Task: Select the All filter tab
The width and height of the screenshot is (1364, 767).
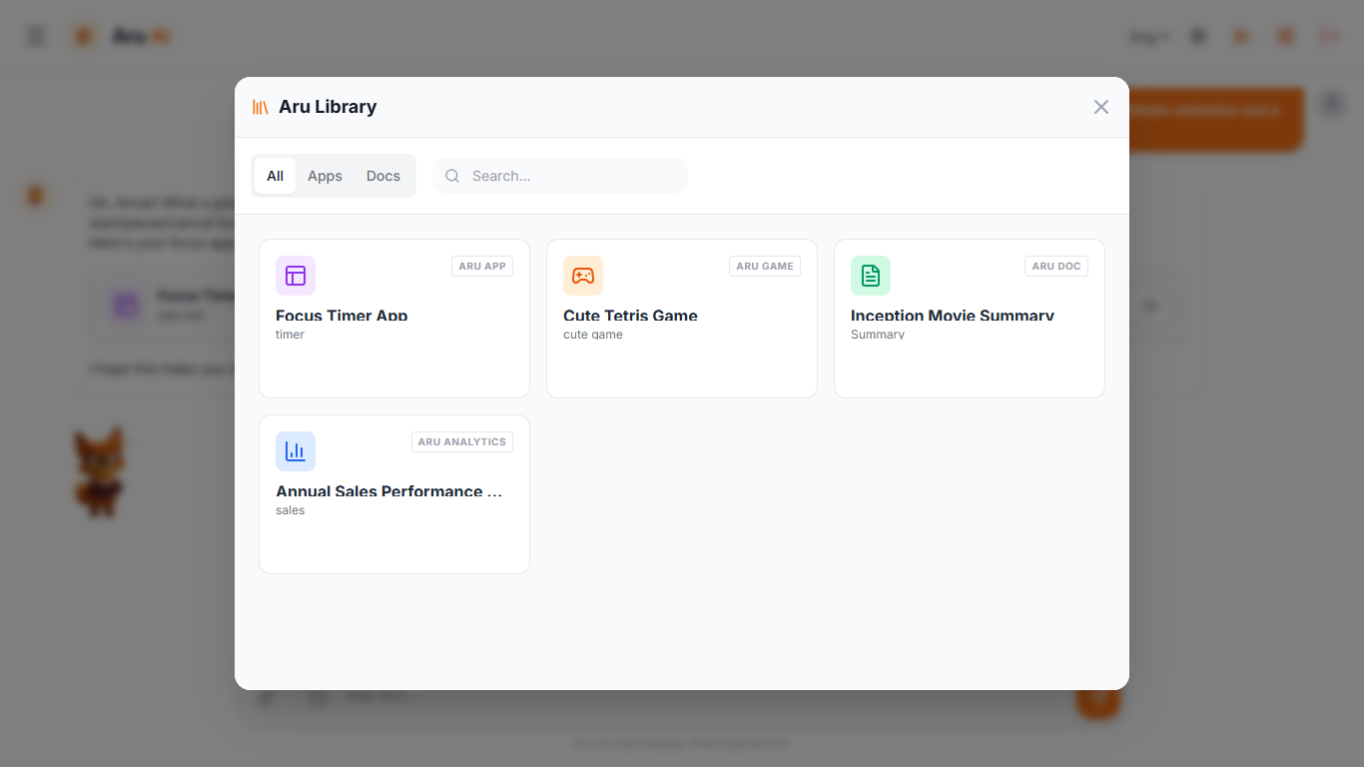Action: click(275, 175)
